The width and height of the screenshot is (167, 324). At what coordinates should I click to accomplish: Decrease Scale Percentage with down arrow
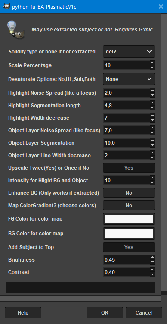point(152,68)
